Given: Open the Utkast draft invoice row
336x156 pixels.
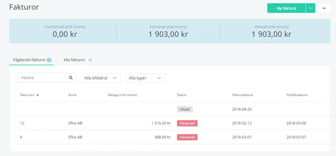Looking at the screenshot, I should click(173, 109).
